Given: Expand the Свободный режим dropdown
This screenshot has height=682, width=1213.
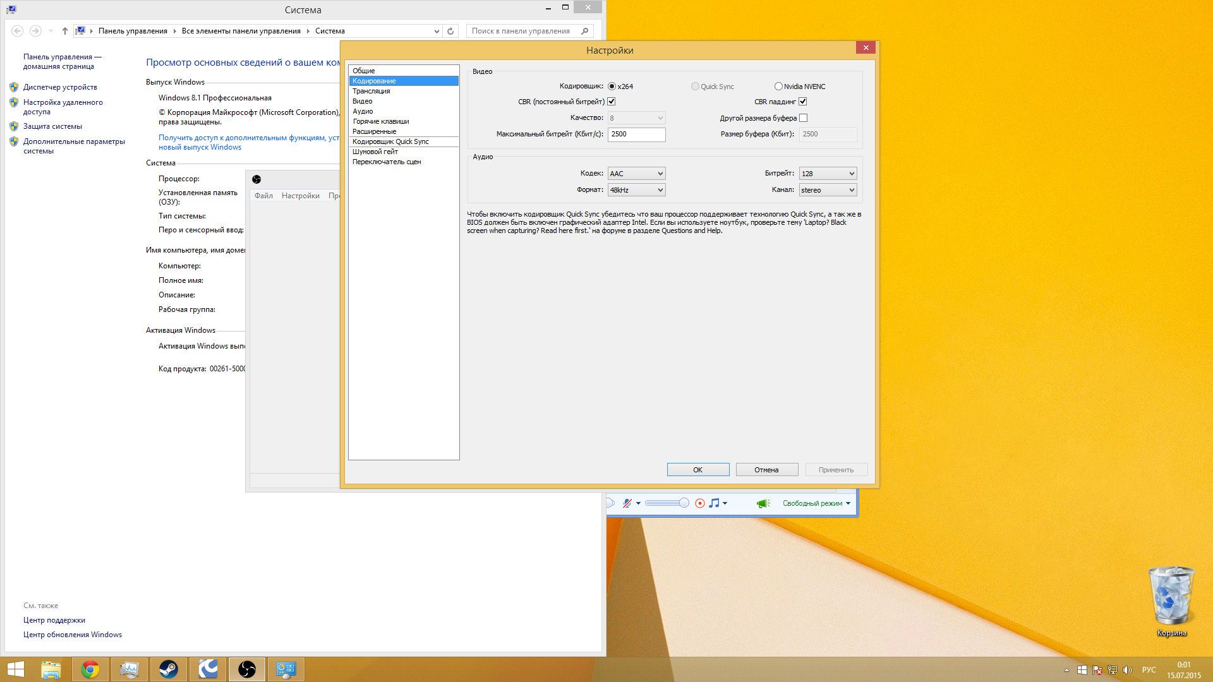Looking at the screenshot, I should pyautogui.click(x=848, y=503).
